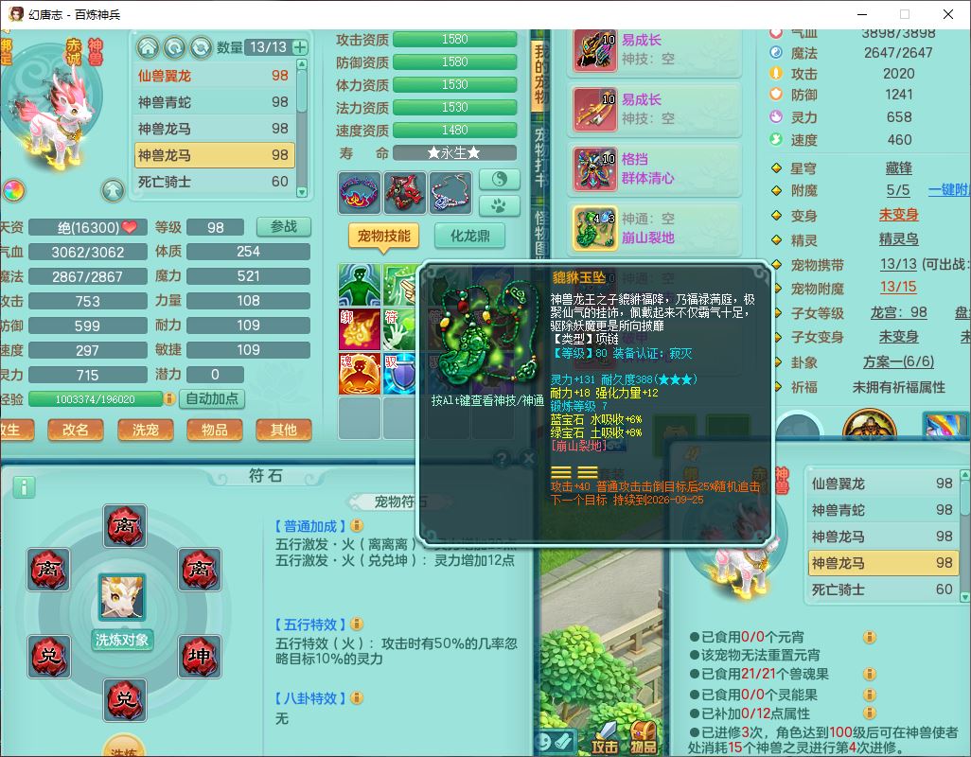Click the paw print button

pyautogui.click(x=499, y=205)
